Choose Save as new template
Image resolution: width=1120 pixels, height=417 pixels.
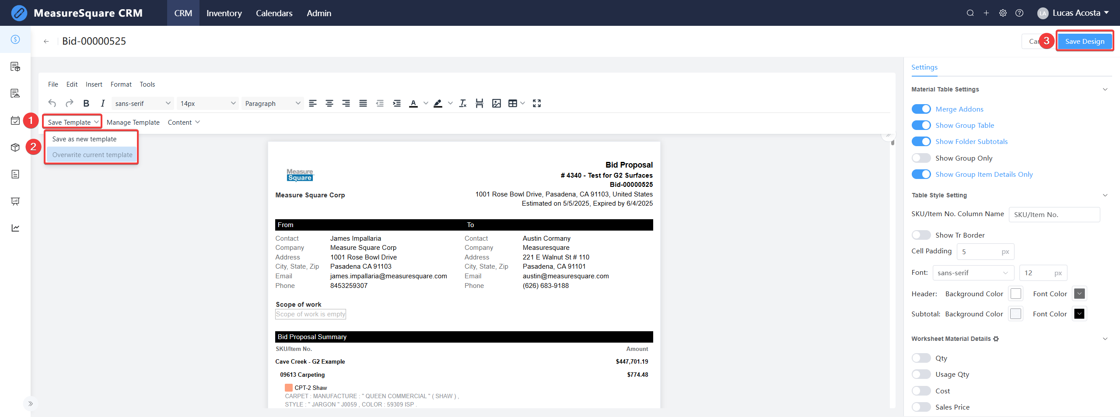pos(91,139)
